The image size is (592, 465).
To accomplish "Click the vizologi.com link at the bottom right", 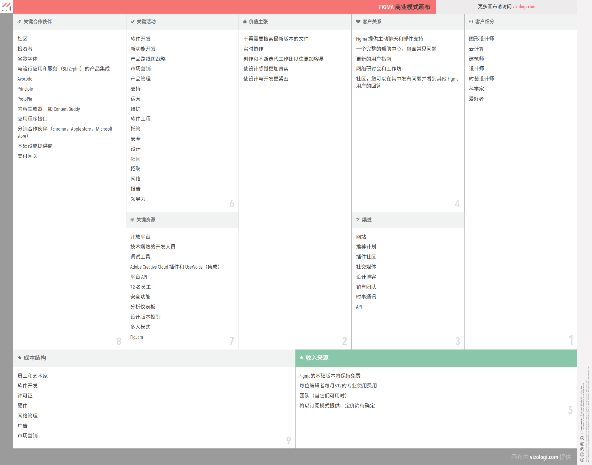I will click(543, 457).
